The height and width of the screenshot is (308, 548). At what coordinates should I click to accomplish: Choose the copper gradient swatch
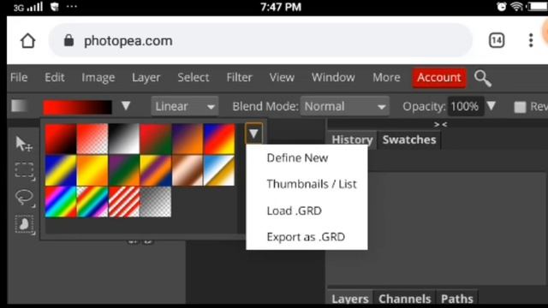(x=188, y=170)
